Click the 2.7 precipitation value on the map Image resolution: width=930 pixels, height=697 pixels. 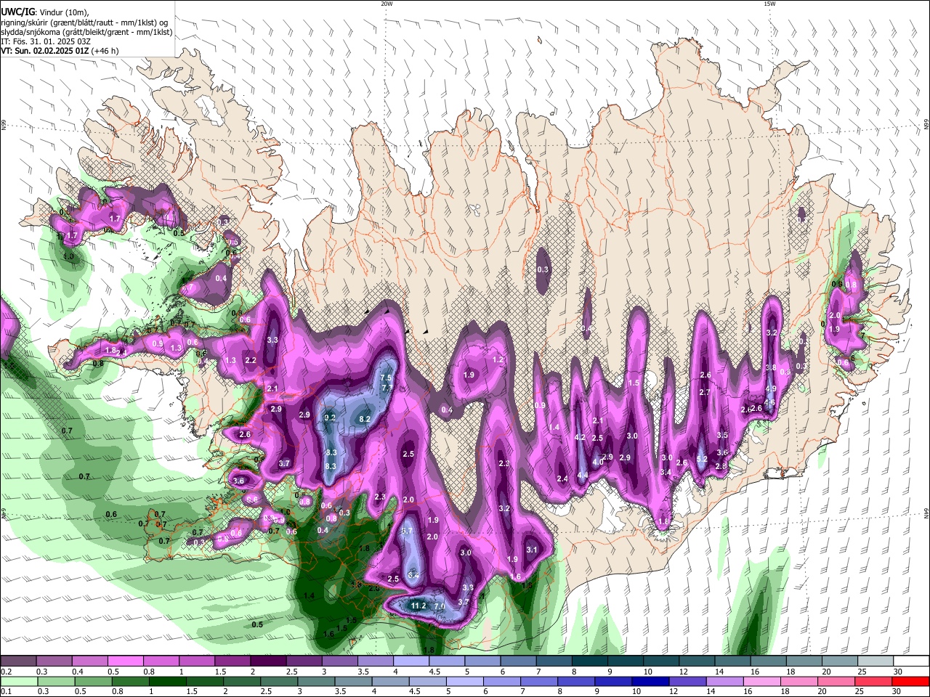[x=705, y=392]
